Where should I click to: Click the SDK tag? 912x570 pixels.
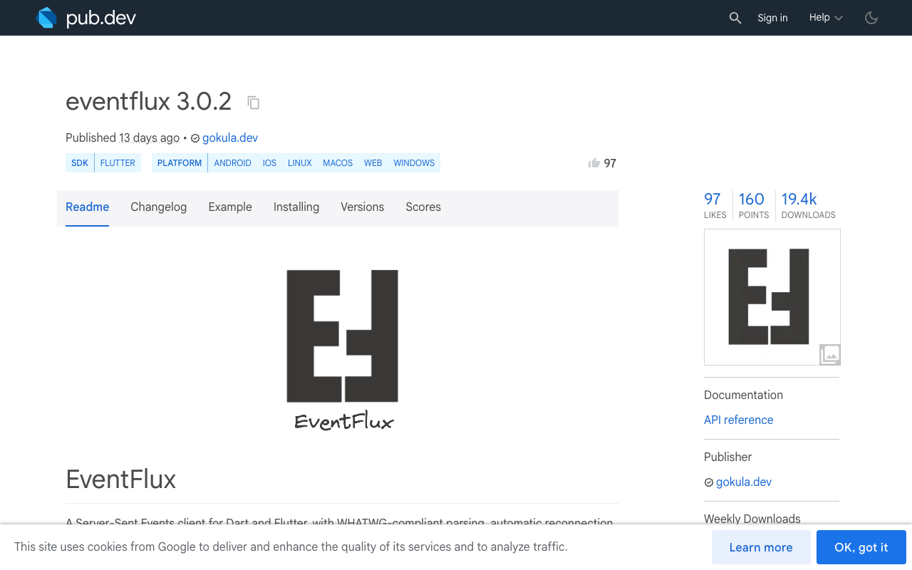point(80,163)
